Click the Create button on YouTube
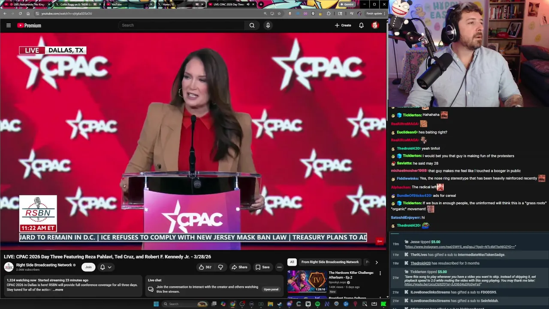The width and height of the screenshot is (549, 309). [x=343, y=25]
